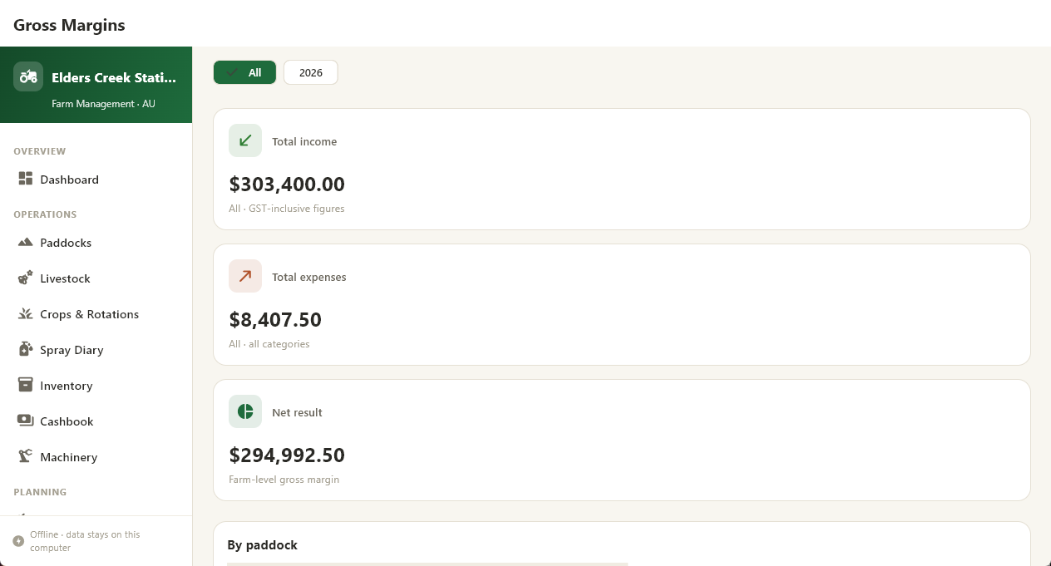This screenshot has height=566, width=1051.
Task: Click the tractor icon beside Elders Creek Station
Action: click(x=28, y=76)
